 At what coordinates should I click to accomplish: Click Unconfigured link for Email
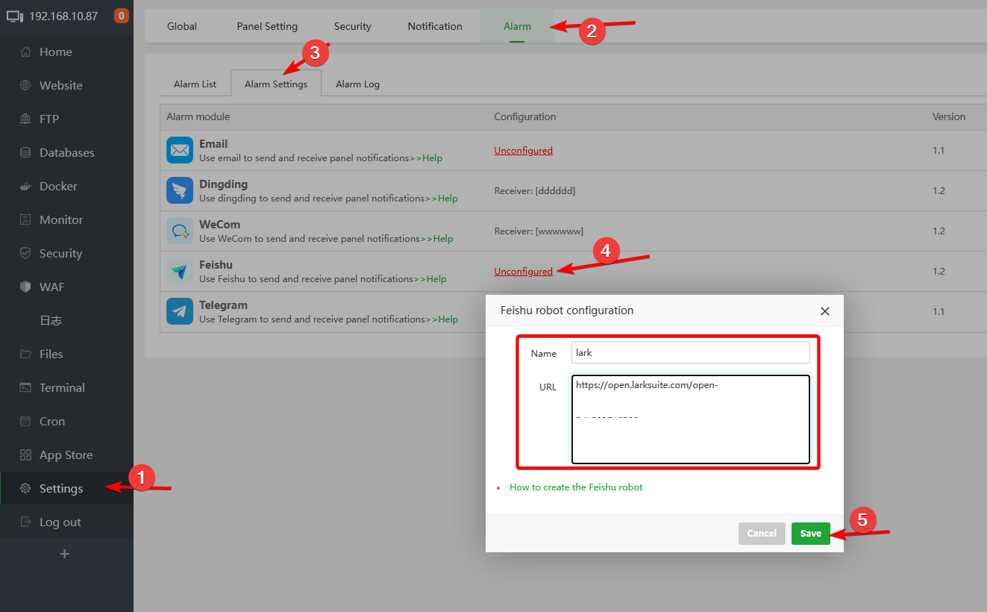tap(524, 150)
